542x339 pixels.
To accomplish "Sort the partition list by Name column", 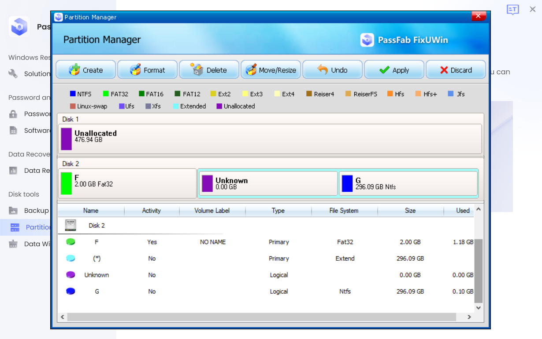I will point(91,211).
